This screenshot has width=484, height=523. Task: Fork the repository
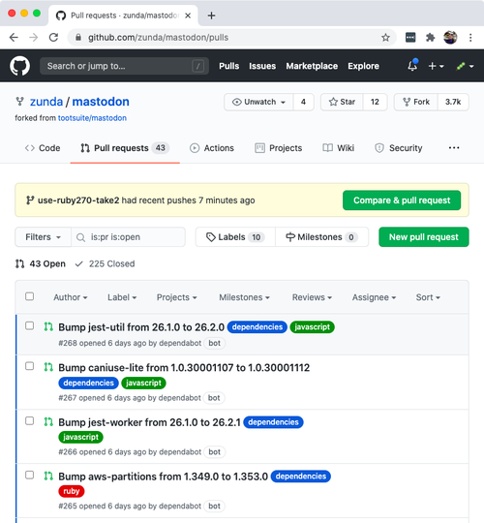(x=416, y=102)
